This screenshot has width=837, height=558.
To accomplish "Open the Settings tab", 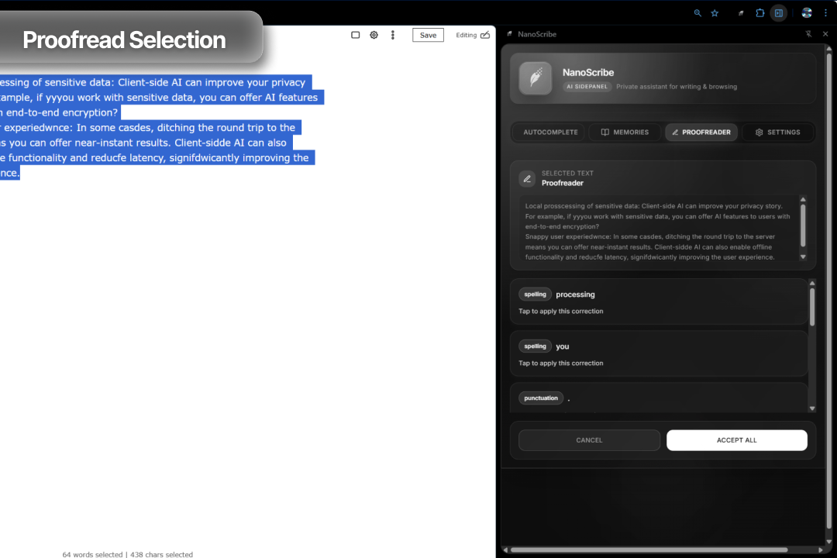I will [778, 132].
